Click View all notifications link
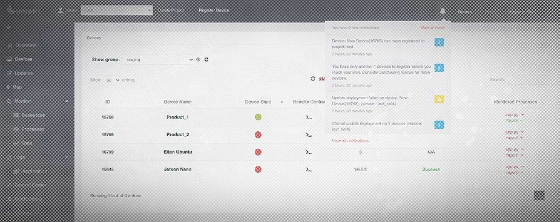Screen dimensions: 560x222 coord(350,140)
